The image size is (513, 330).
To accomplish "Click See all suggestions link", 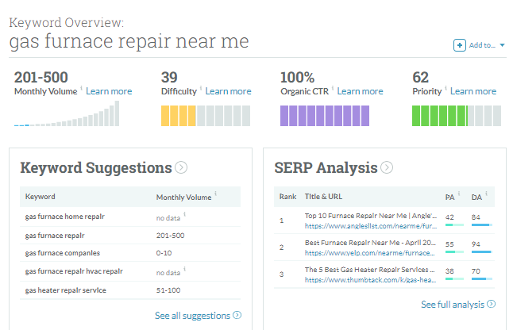I will pyautogui.click(x=193, y=316).
